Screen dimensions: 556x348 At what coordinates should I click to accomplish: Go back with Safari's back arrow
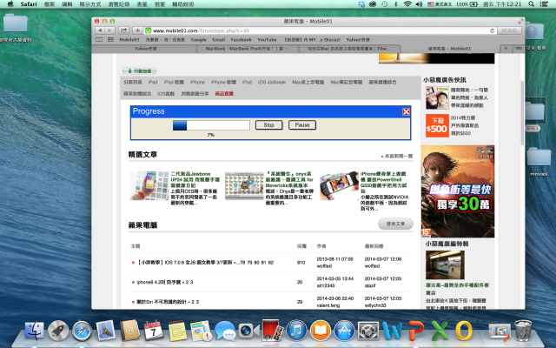[x=101, y=30]
